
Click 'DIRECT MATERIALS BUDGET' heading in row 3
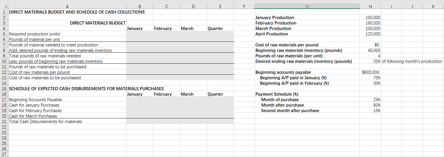pos(98,23)
